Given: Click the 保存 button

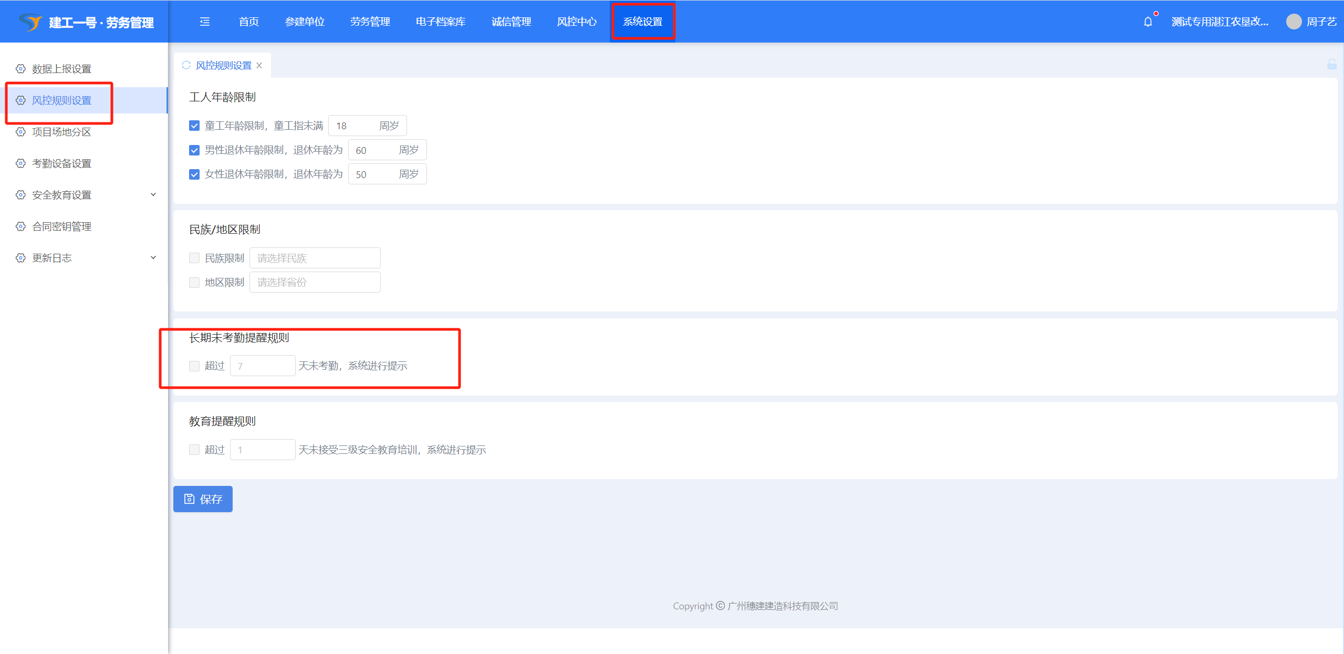Looking at the screenshot, I should 203,499.
